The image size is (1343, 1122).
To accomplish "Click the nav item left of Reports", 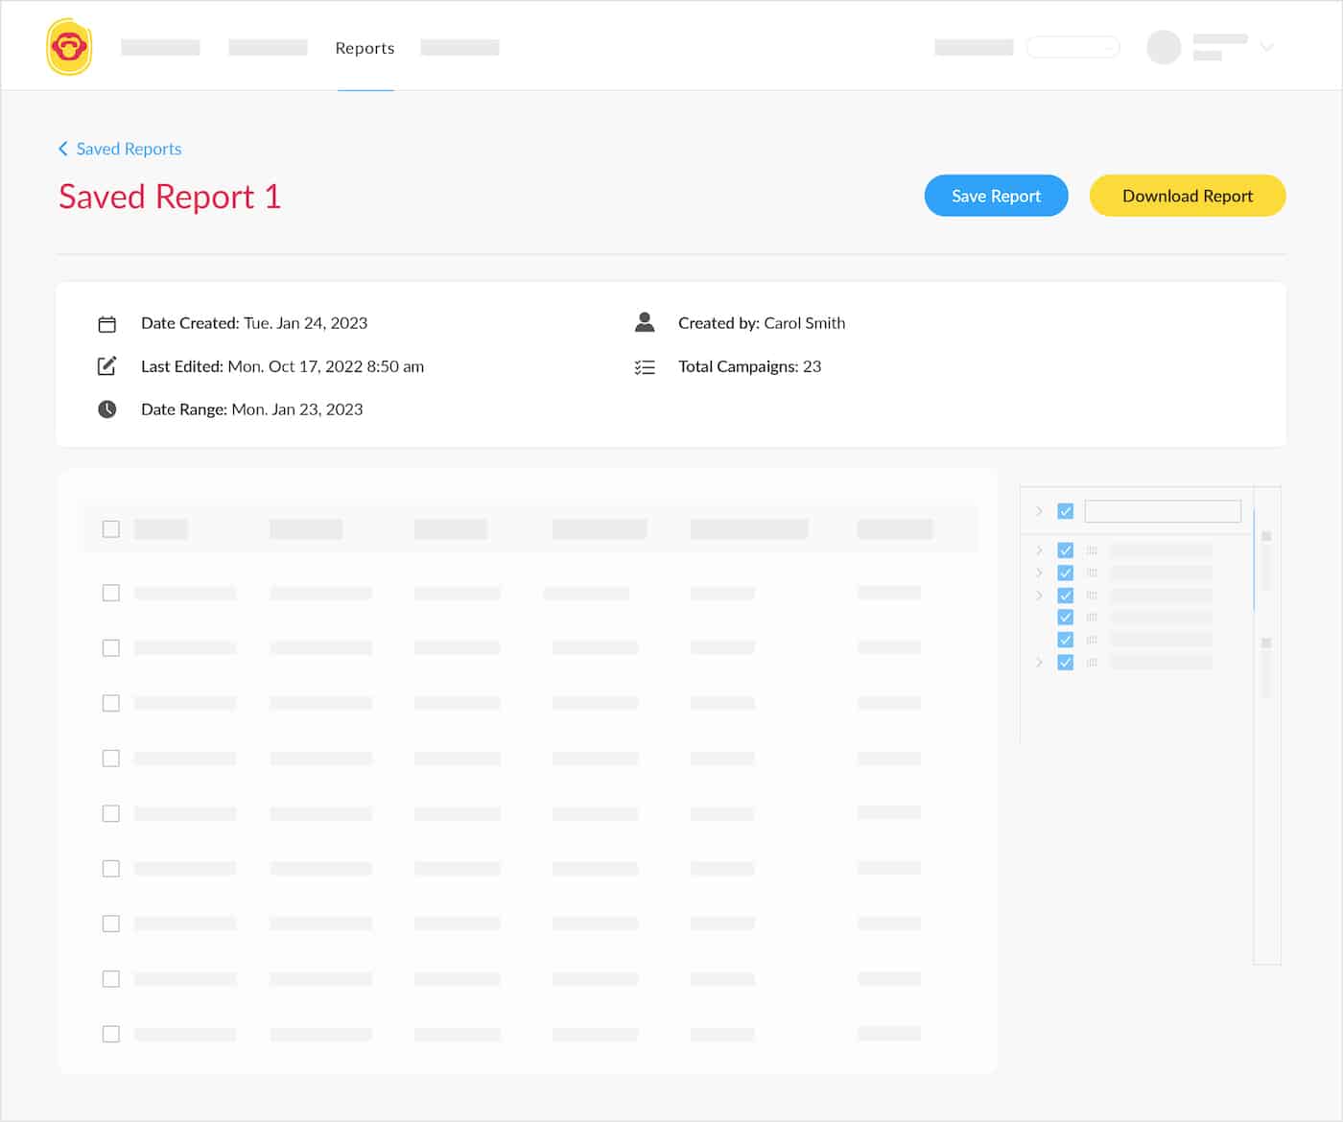I will 268,47.
